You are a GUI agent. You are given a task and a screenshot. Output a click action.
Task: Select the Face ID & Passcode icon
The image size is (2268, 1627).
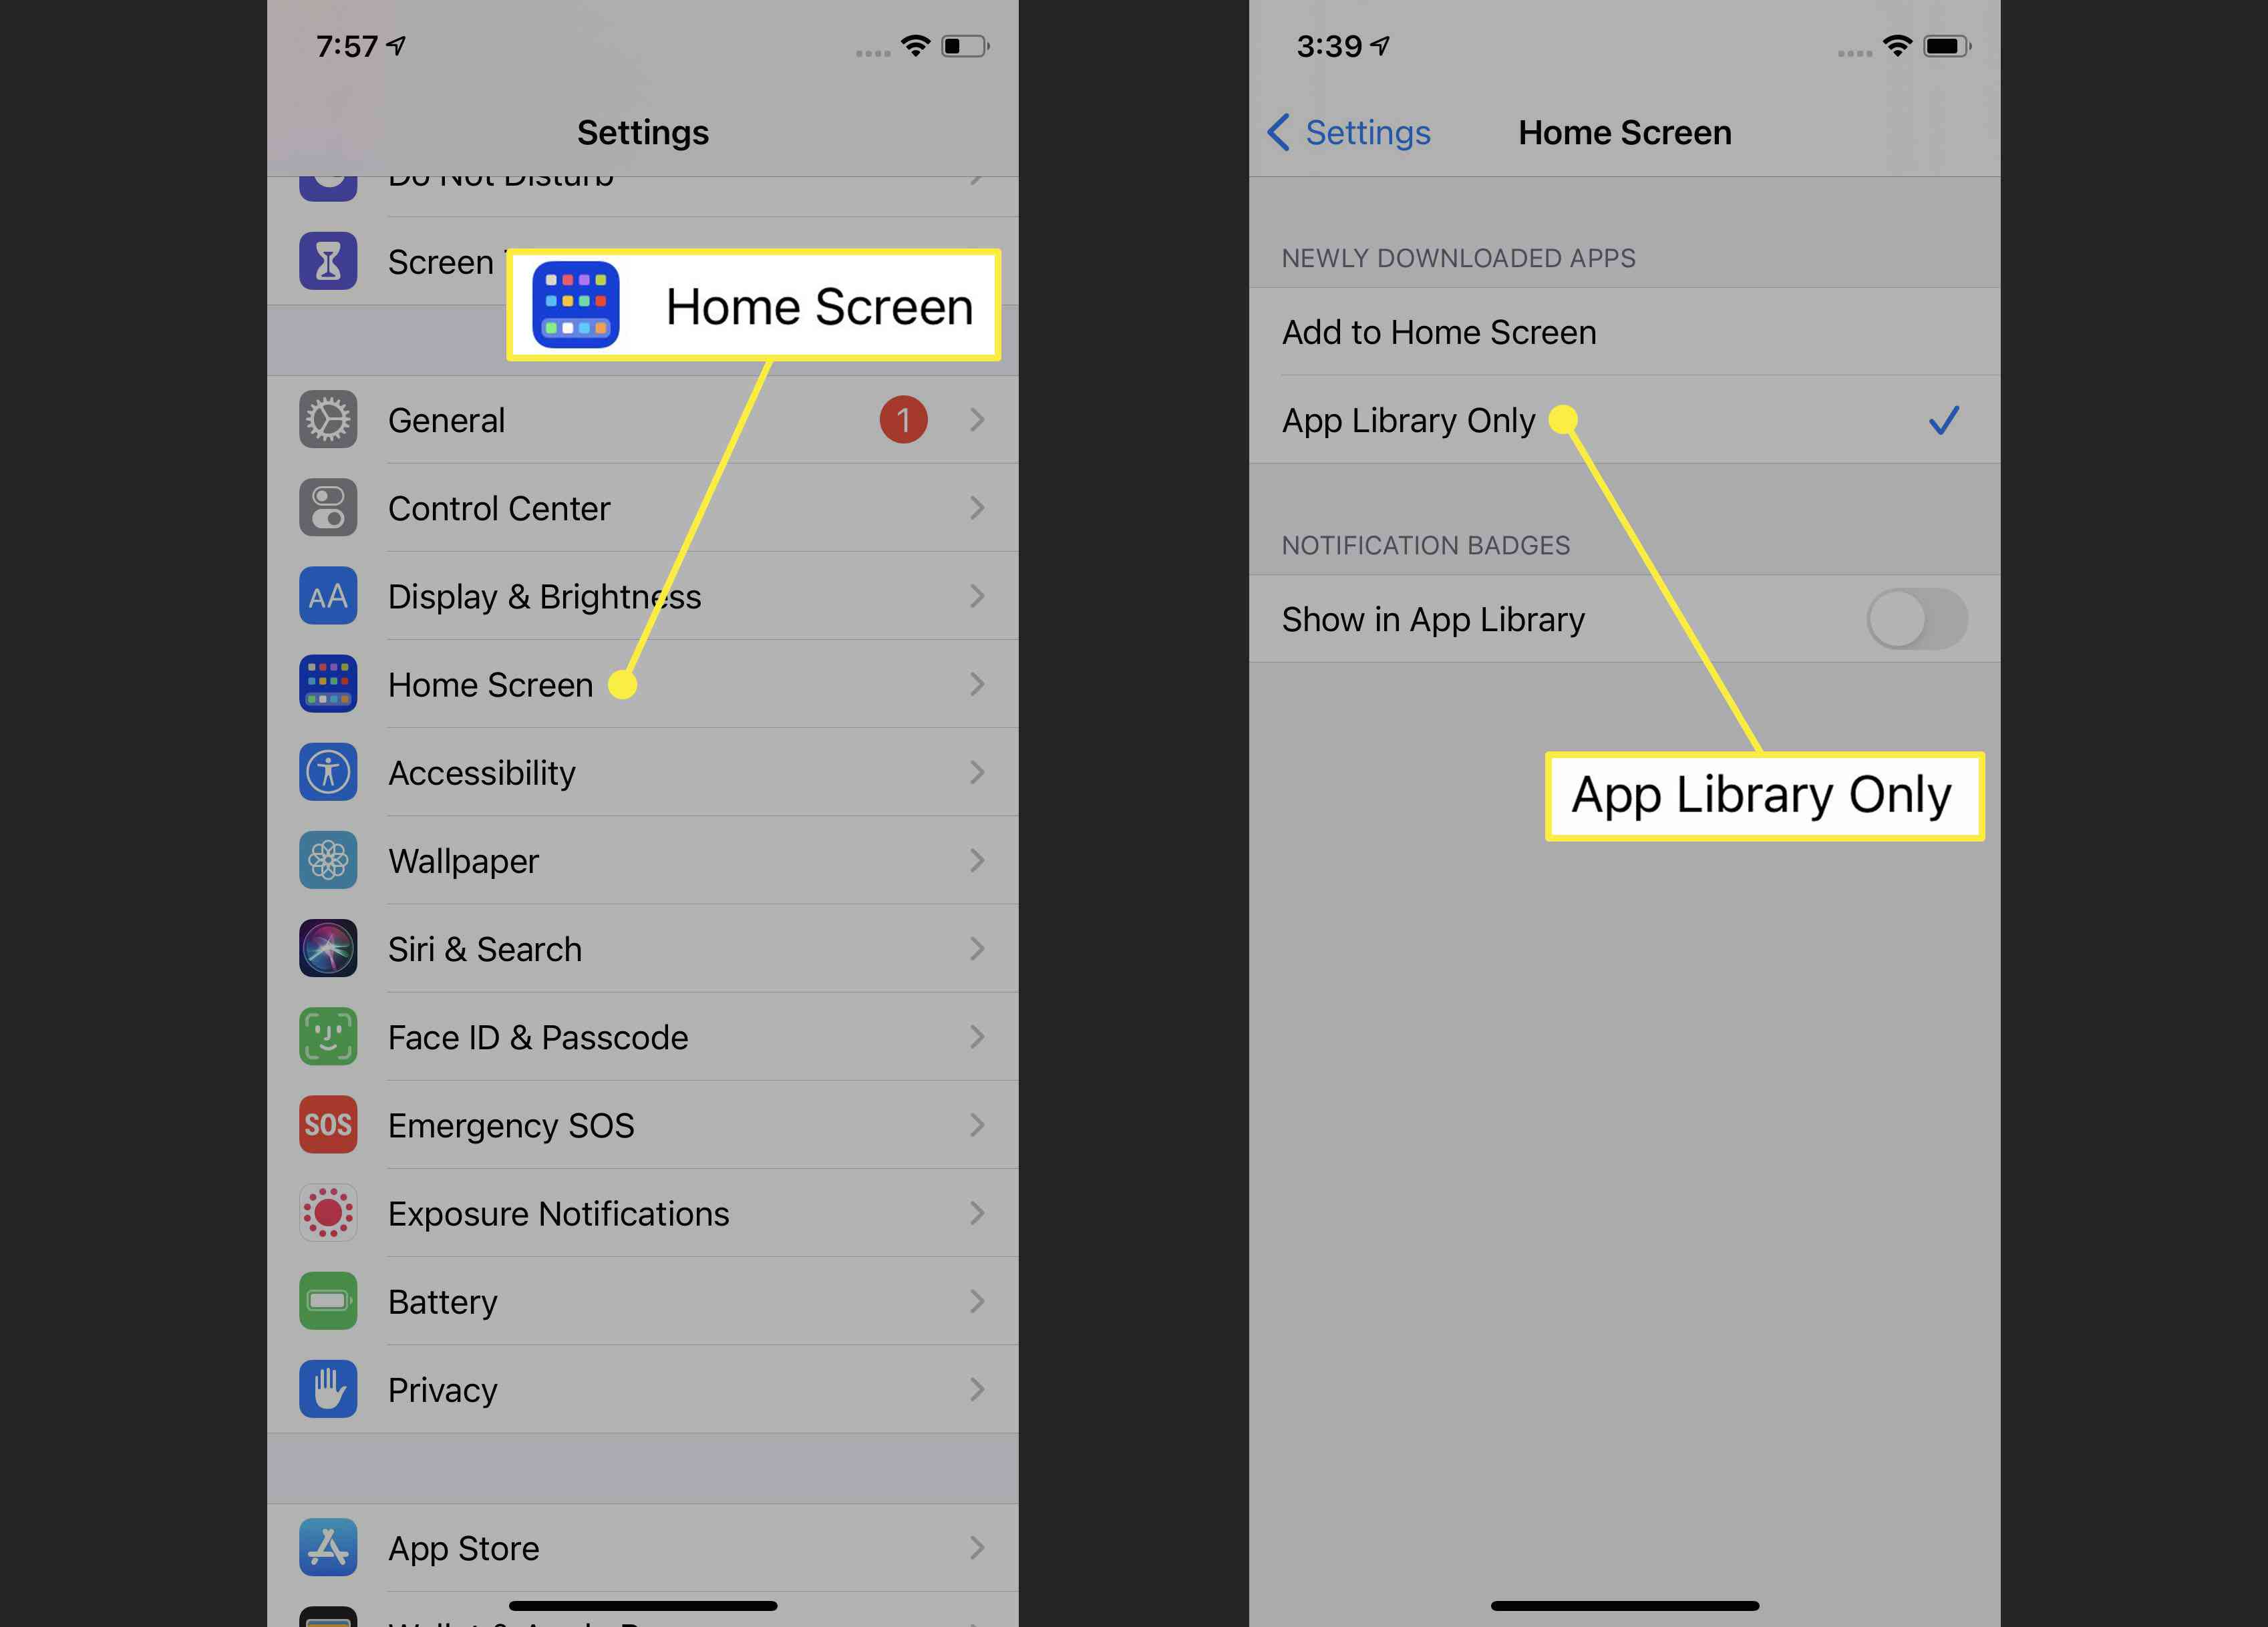click(x=329, y=1035)
